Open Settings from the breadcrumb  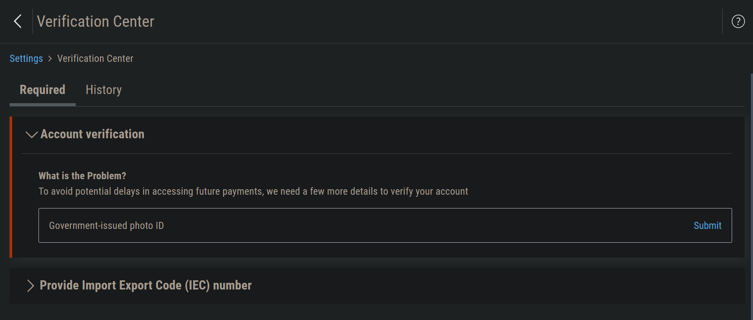[x=26, y=58]
